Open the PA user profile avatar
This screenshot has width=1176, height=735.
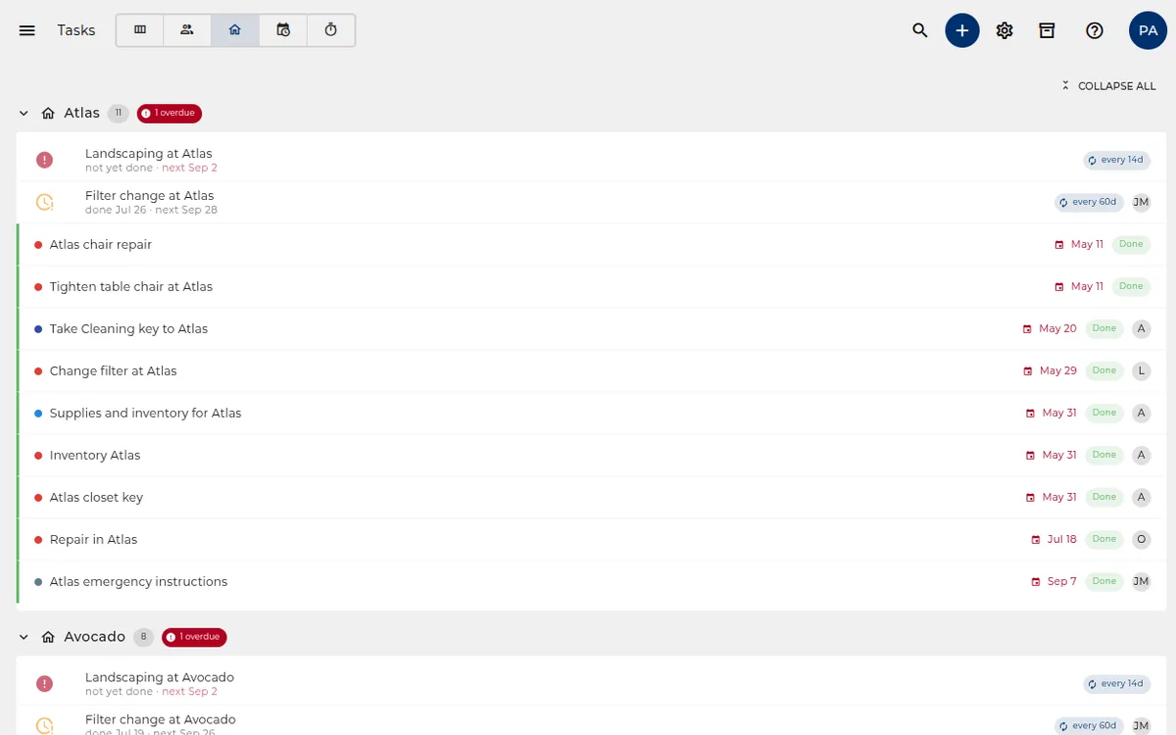(1148, 30)
